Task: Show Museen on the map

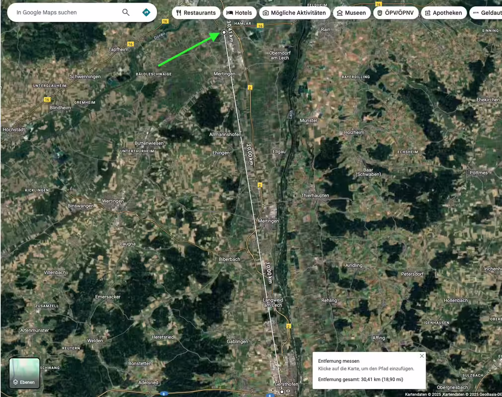Action: coord(352,13)
